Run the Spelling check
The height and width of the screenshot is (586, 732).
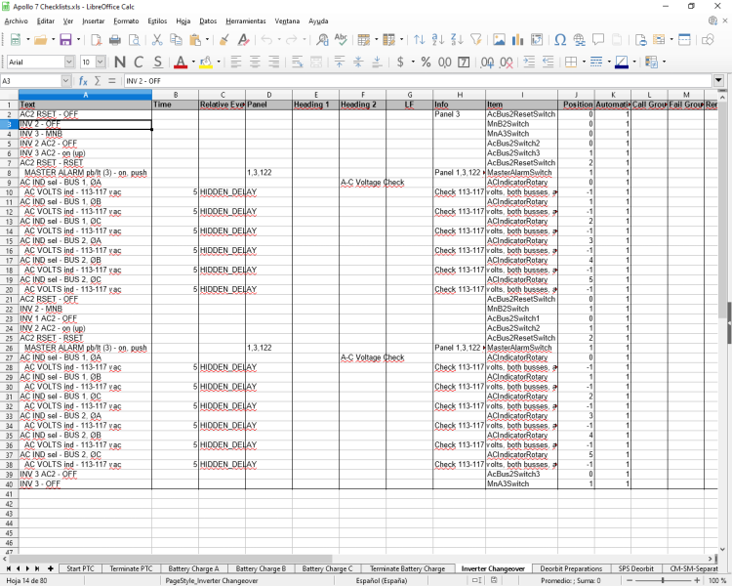coord(342,40)
